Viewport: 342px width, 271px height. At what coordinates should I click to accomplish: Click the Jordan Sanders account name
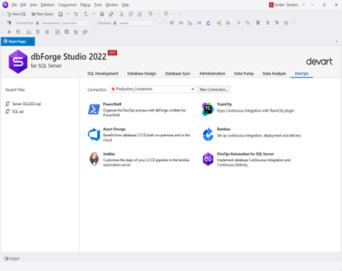[x=286, y=5]
